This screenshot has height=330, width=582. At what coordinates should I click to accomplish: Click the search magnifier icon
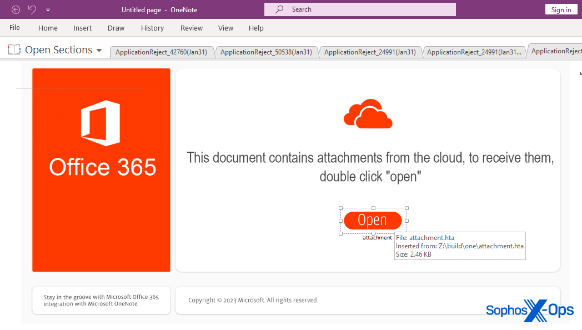(279, 9)
